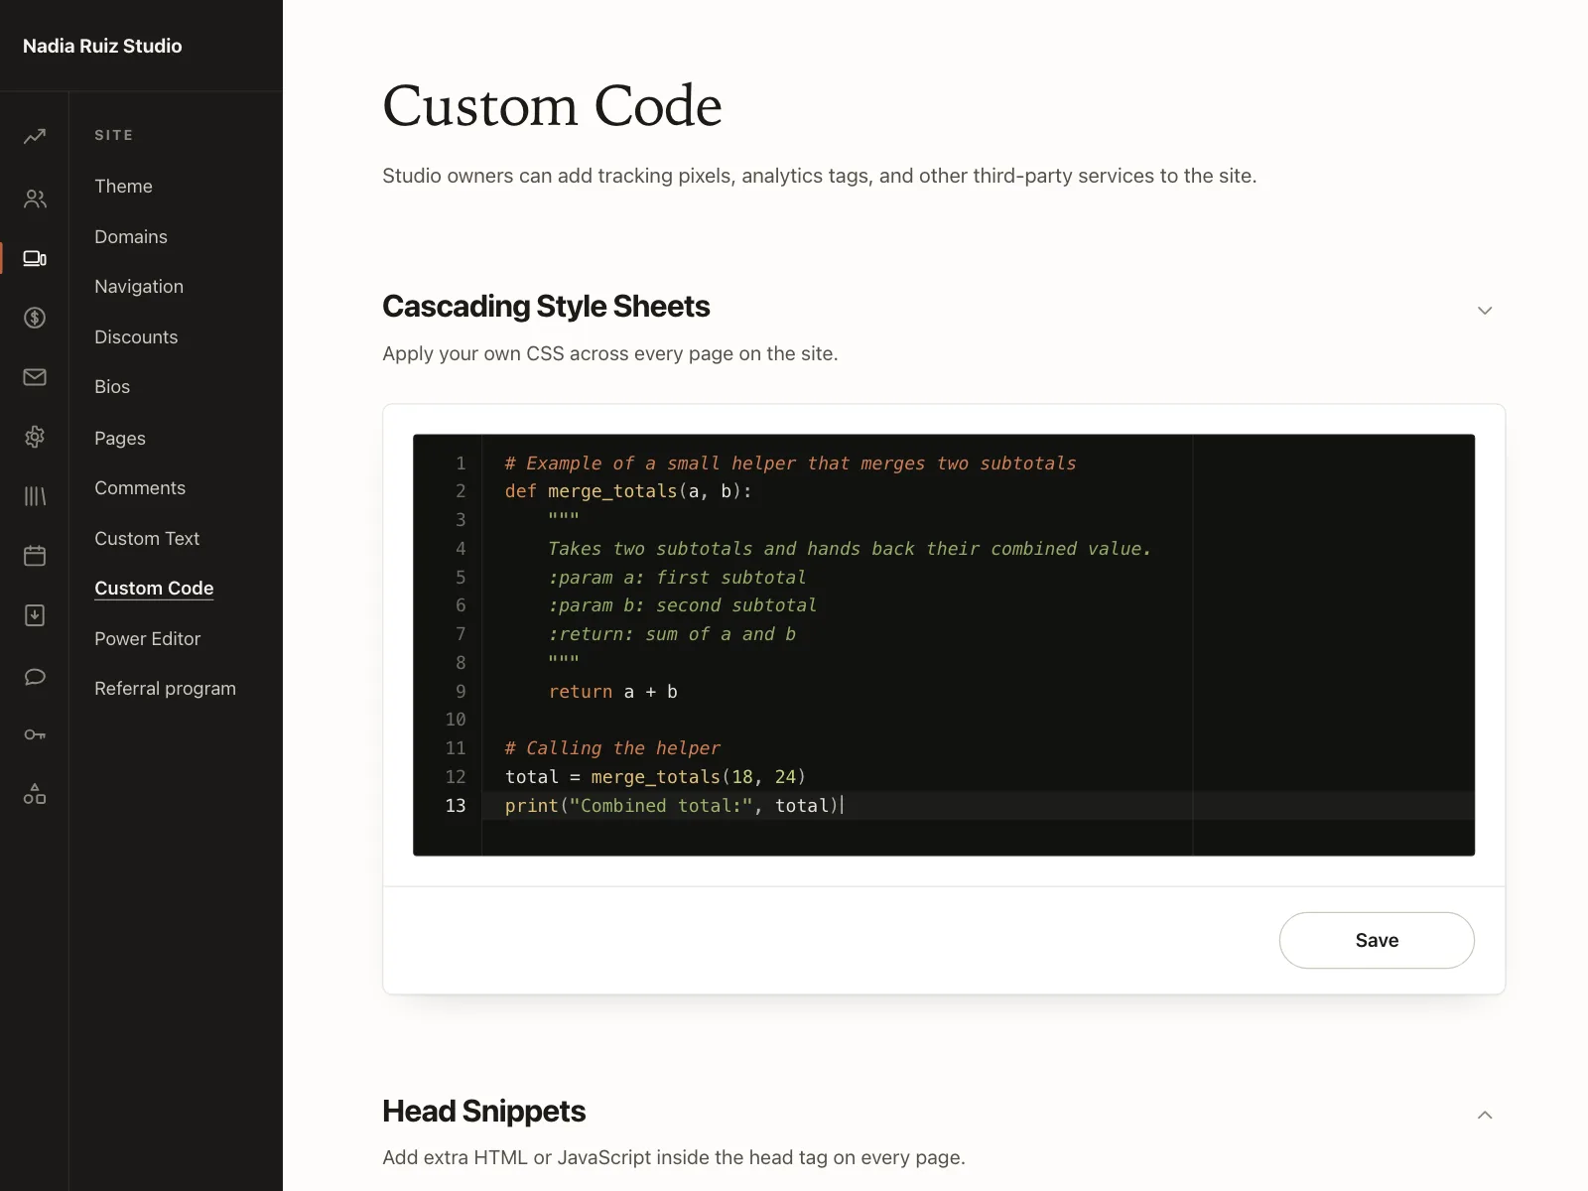Screen dimensions: 1588x1191
Task: Click the Head Snippets heading
Action: click(x=483, y=1112)
